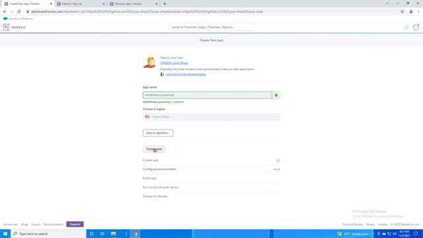Click the Deploy to Heroku step text
The width and height of the screenshot is (423, 238).
155,196
